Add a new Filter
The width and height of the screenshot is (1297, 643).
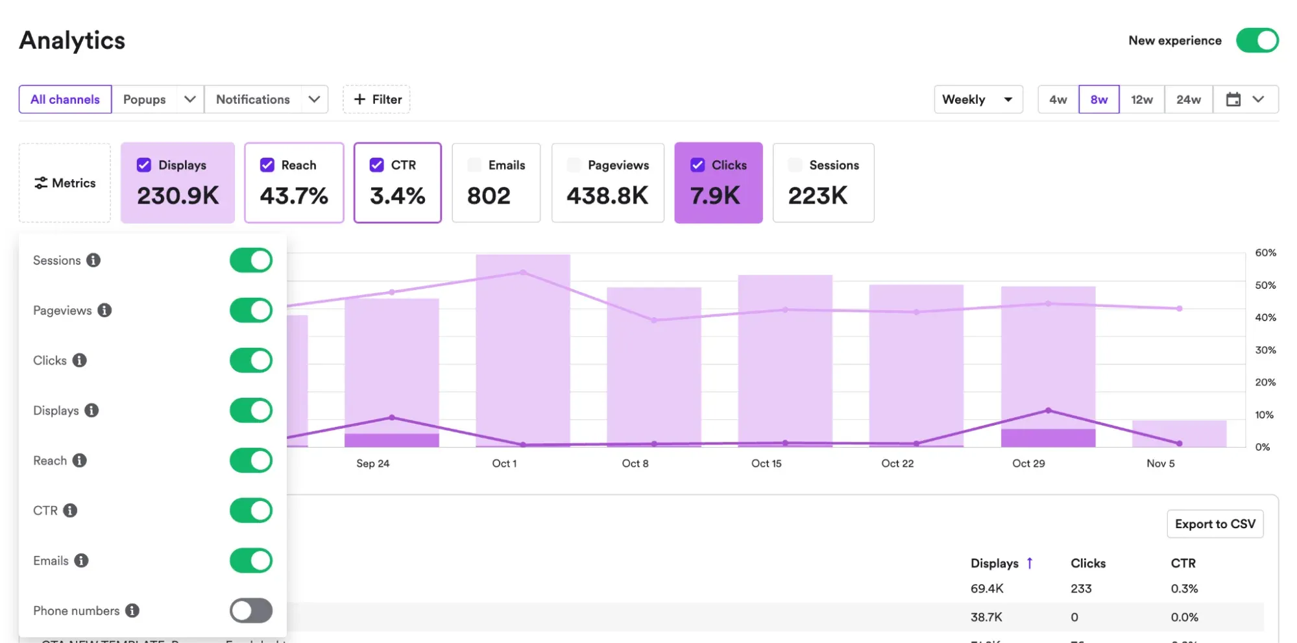[376, 99]
